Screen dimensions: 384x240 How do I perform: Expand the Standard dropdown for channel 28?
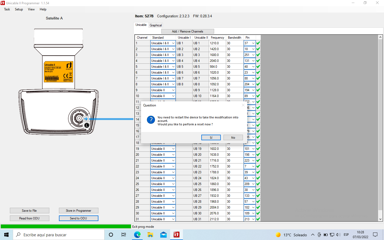point(173,202)
